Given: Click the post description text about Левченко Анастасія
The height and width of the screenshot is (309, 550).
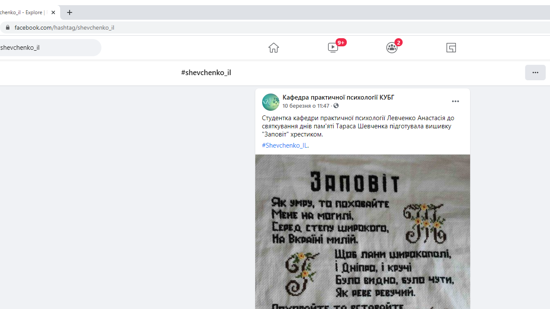Looking at the screenshot, I should coord(357,126).
